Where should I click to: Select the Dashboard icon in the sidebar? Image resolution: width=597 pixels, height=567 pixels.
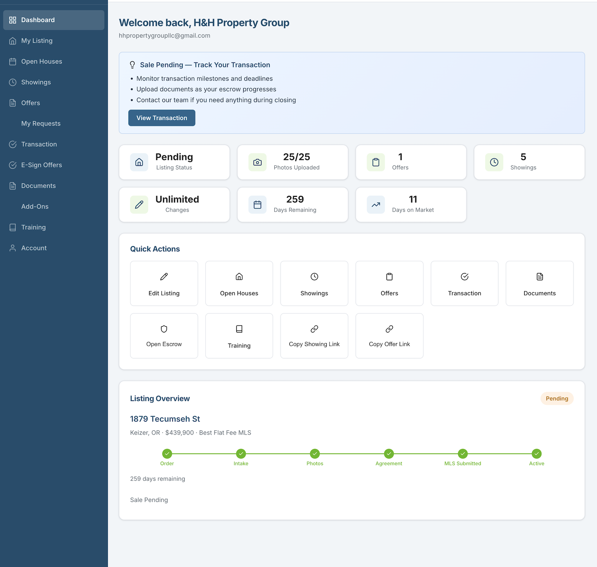(x=12, y=20)
